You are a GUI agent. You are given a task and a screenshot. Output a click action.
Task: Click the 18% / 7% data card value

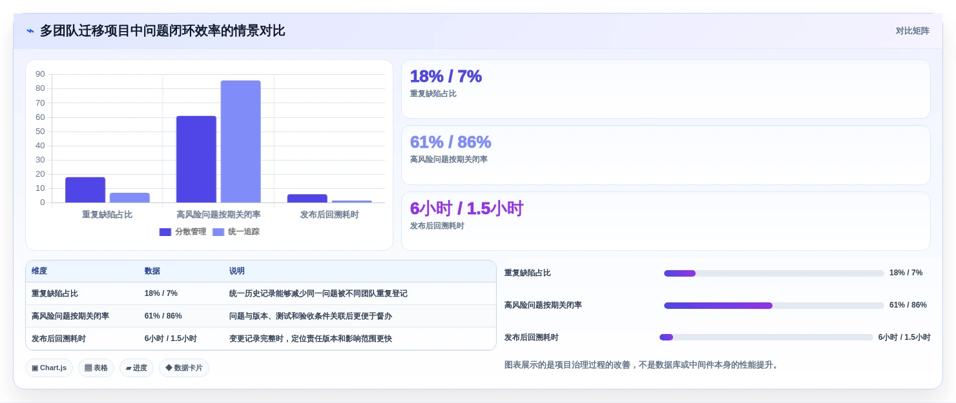pos(446,76)
